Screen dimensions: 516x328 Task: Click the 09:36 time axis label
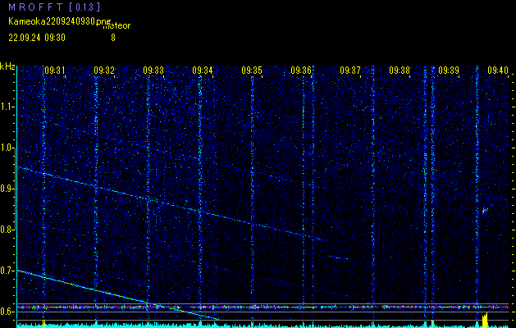click(x=301, y=70)
